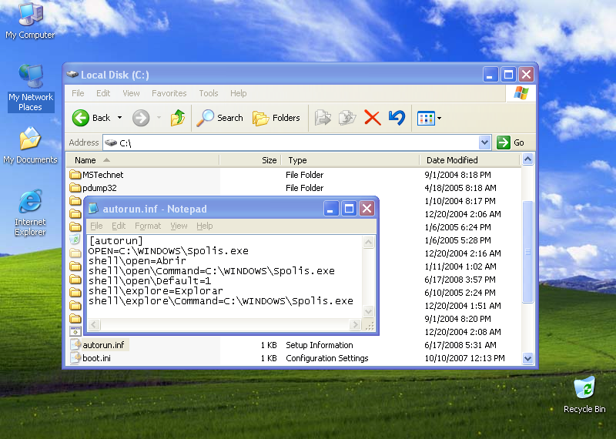The image size is (616, 439).
Task: Open Explorer Edit menu
Action: (103, 93)
